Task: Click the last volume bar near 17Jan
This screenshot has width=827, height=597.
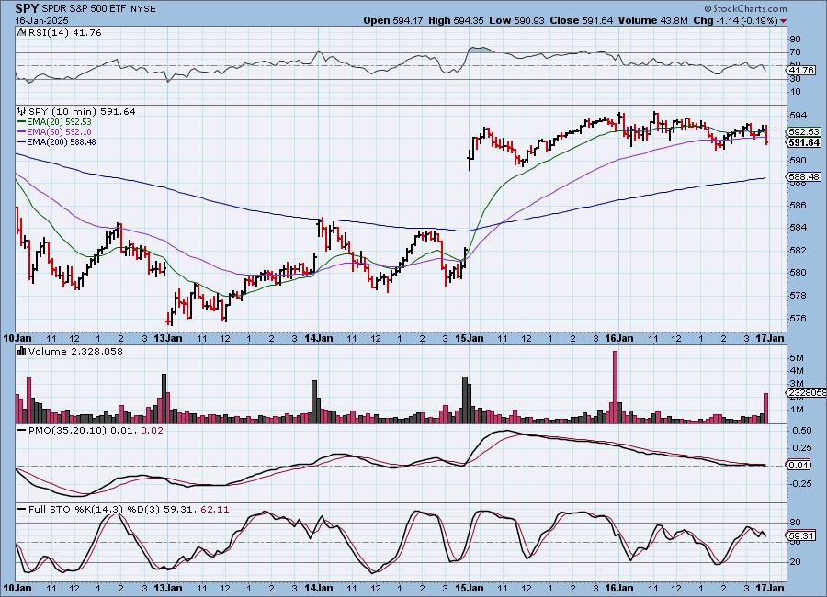Action: pyautogui.click(x=765, y=408)
